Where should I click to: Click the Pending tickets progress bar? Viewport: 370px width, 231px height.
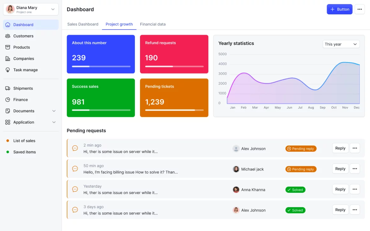pyautogui.click(x=174, y=110)
